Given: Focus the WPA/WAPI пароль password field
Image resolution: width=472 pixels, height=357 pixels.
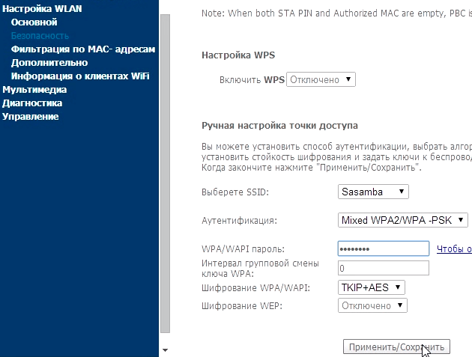Looking at the screenshot, I should [384, 248].
